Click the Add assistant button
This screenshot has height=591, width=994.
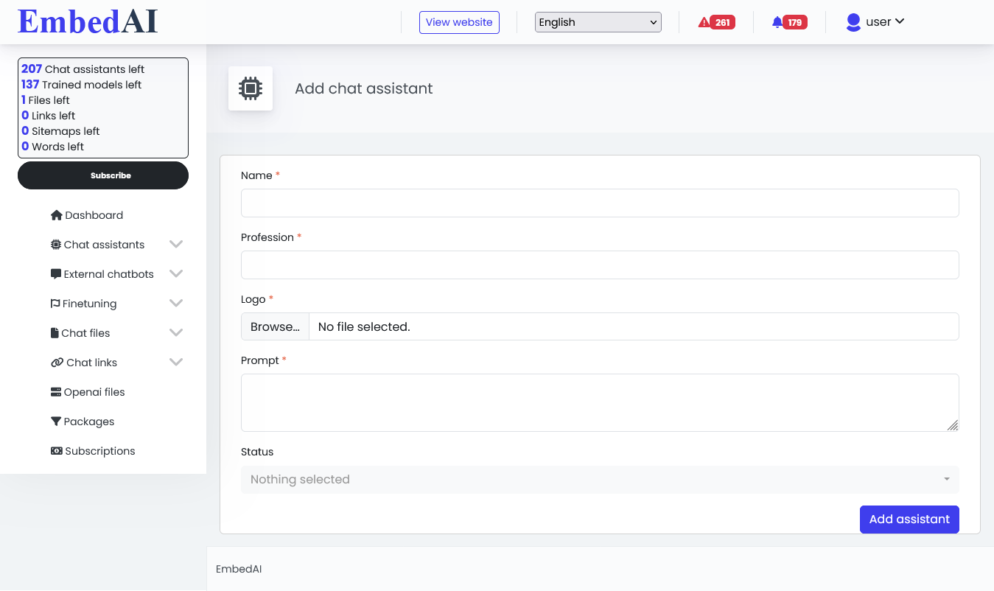click(909, 520)
